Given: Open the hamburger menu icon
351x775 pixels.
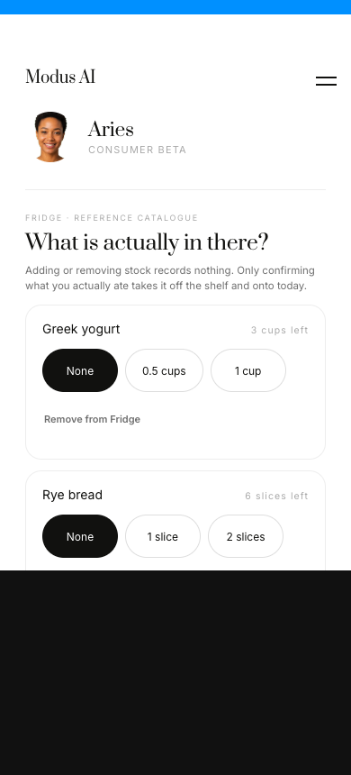Looking at the screenshot, I should pyautogui.click(x=326, y=81).
